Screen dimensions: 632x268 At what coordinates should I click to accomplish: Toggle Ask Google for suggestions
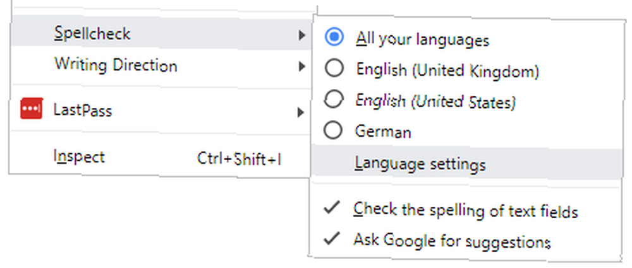(x=466, y=241)
